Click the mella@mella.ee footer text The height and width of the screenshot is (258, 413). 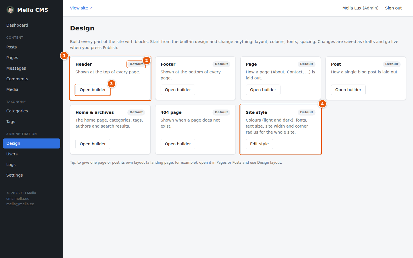click(x=20, y=204)
